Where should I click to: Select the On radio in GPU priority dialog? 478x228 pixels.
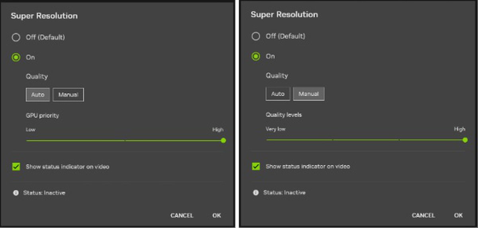[x=16, y=57]
